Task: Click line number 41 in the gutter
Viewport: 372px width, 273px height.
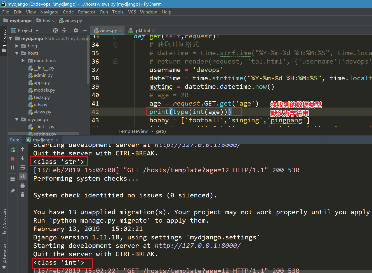Action: tap(95, 103)
